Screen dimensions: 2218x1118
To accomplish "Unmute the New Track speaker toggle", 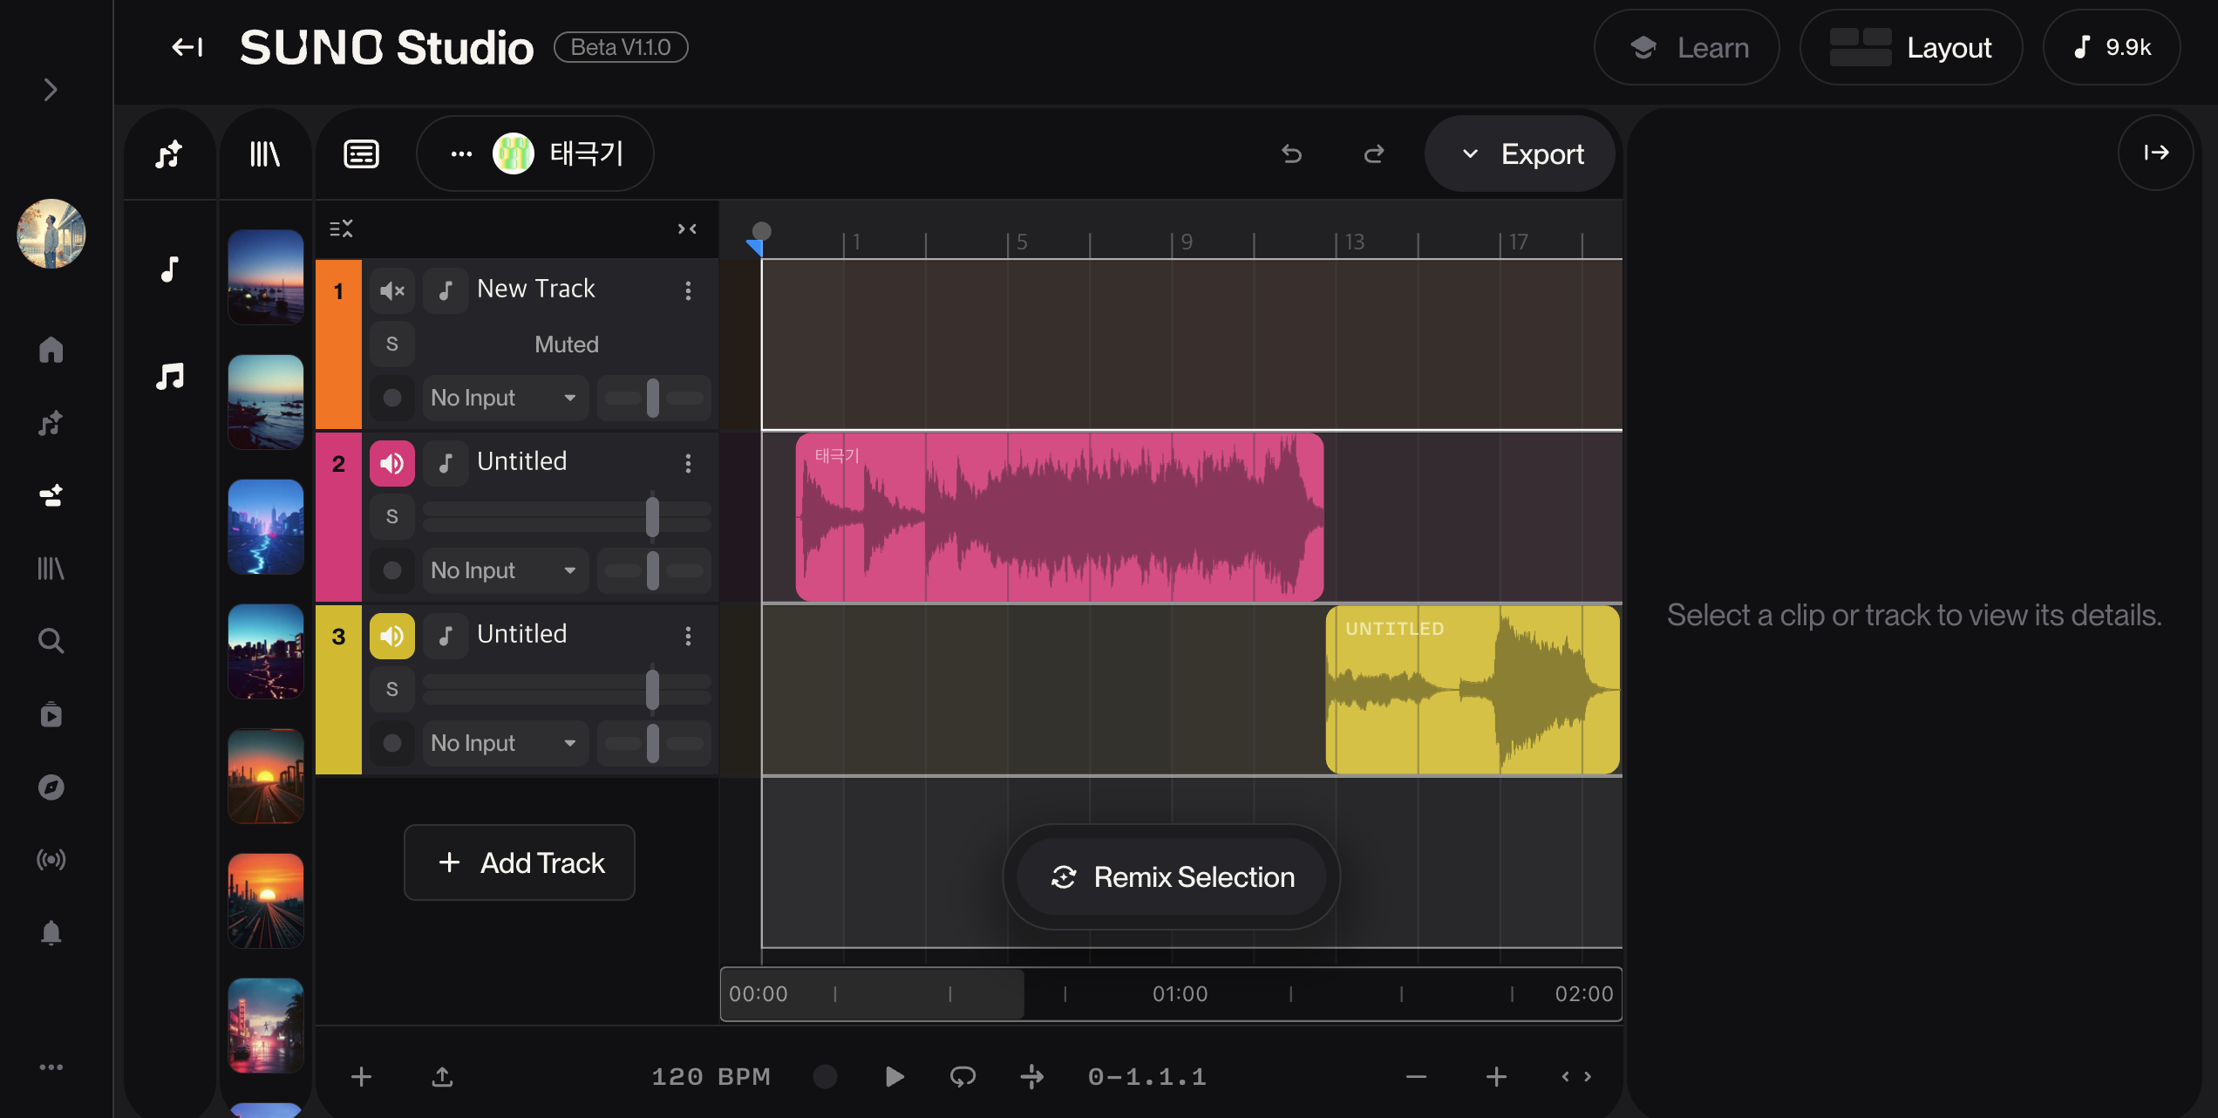I will (392, 290).
